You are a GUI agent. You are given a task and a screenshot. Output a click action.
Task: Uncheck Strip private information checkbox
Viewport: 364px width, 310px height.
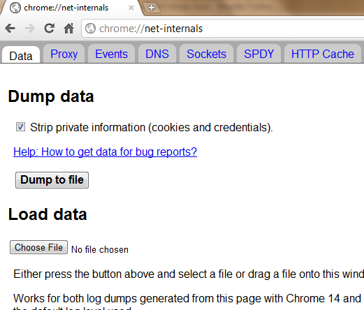point(20,127)
